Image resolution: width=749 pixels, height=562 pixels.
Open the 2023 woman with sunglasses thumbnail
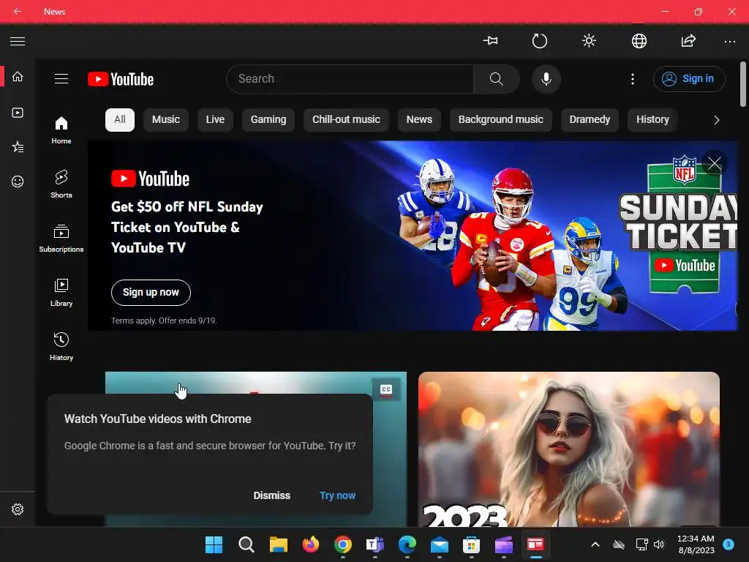click(569, 449)
